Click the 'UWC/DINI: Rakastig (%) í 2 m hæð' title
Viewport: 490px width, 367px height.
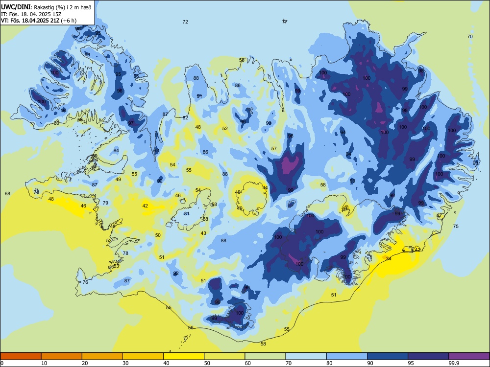coord(46,7)
